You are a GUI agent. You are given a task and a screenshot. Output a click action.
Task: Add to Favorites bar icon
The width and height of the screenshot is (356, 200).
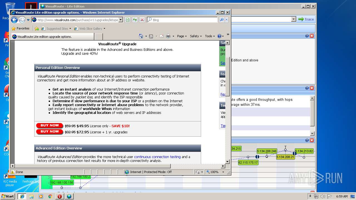36,28
